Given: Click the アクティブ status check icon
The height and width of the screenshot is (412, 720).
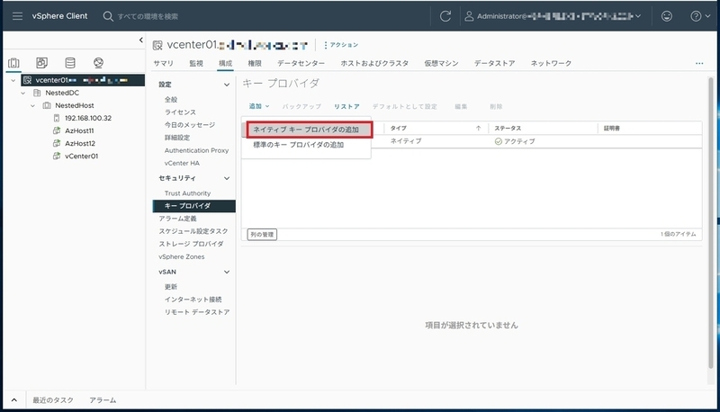Looking at the screenshot, I should 499,141.
